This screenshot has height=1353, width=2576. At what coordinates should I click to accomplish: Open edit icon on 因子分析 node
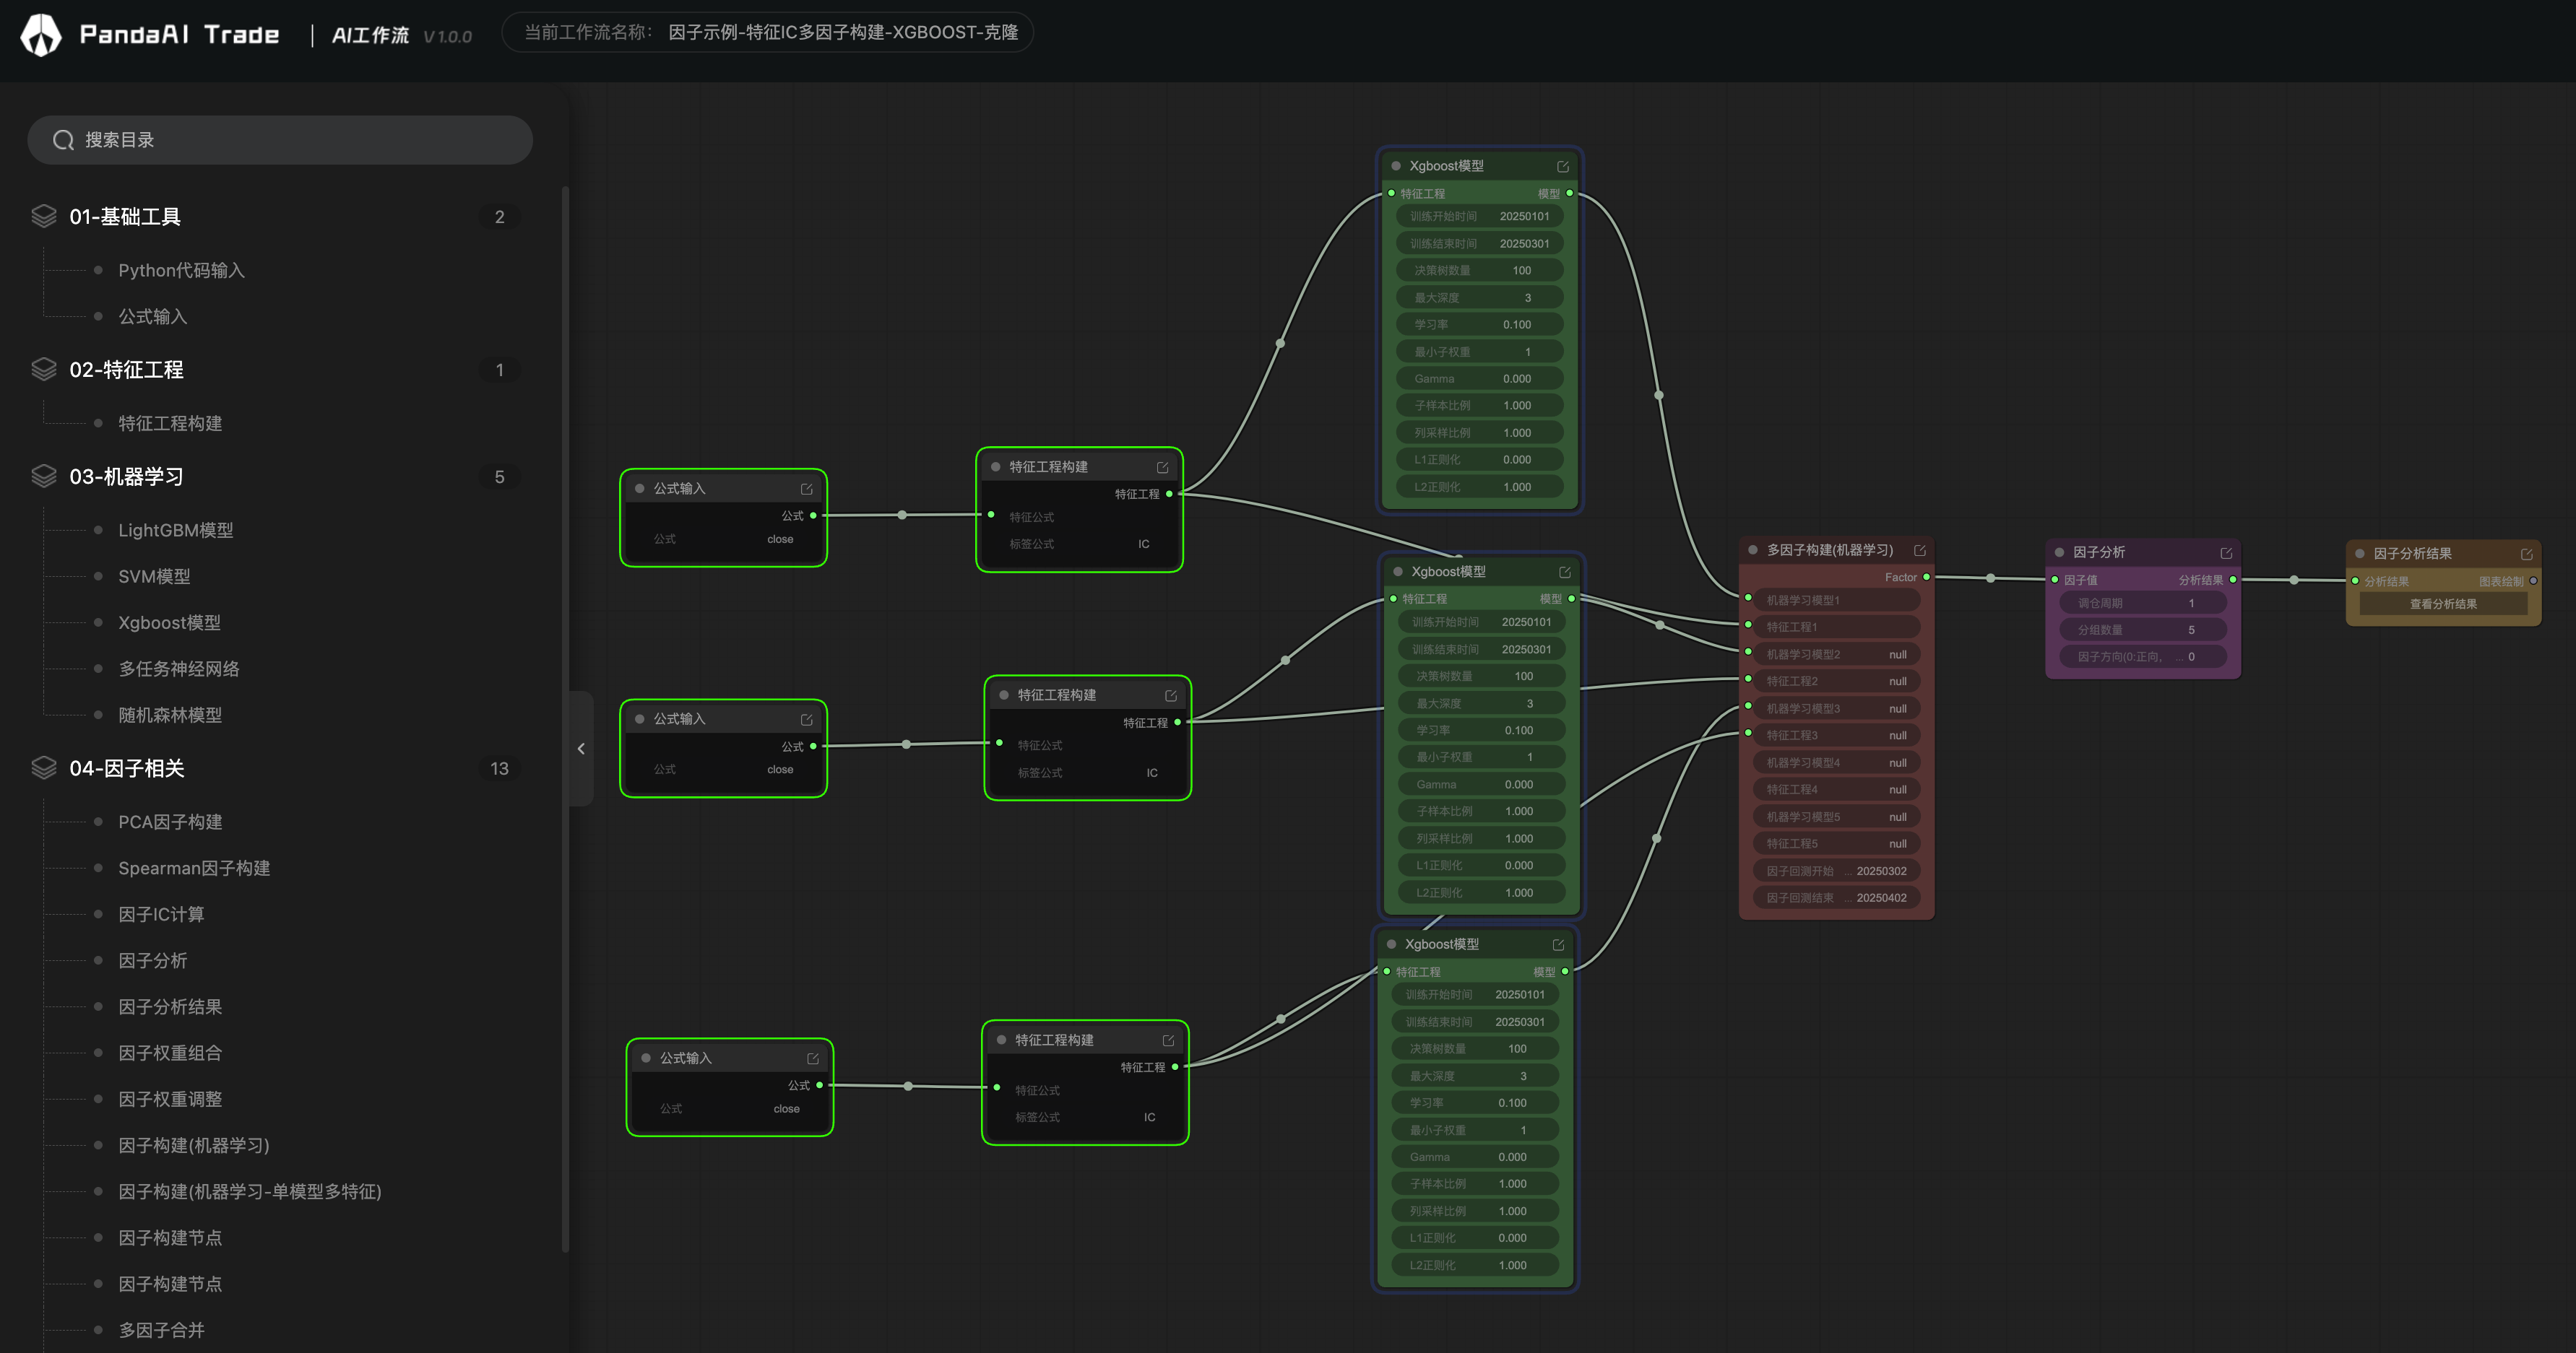point(2226,552)
